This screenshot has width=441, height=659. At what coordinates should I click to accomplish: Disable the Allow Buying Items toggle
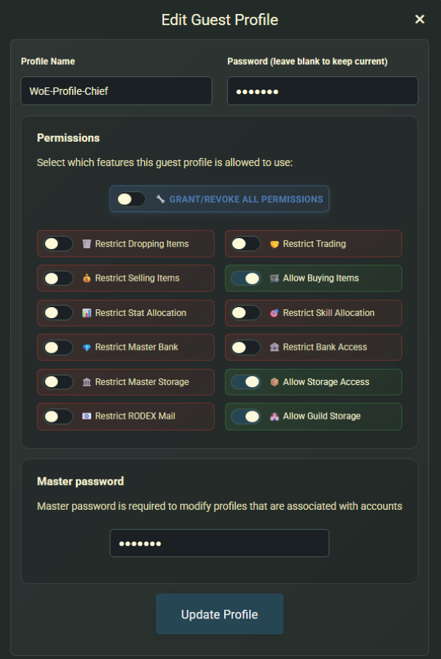coord(245,278)
